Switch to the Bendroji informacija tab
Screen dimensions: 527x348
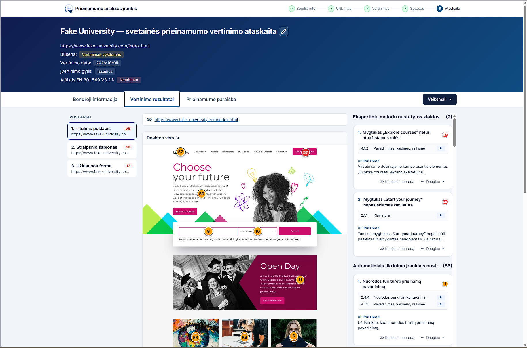95,99
